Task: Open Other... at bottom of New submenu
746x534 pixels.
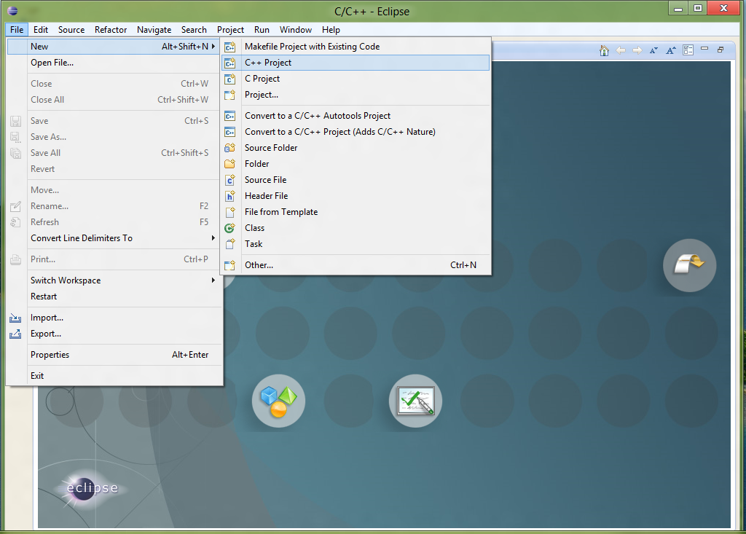Action: coord(356,265)
